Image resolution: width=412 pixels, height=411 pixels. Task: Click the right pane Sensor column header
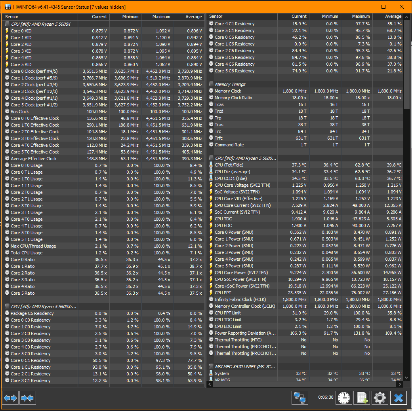pos(242,16)
